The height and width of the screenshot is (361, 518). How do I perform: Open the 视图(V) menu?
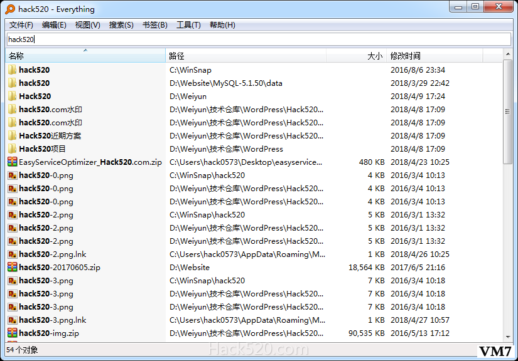87,25
